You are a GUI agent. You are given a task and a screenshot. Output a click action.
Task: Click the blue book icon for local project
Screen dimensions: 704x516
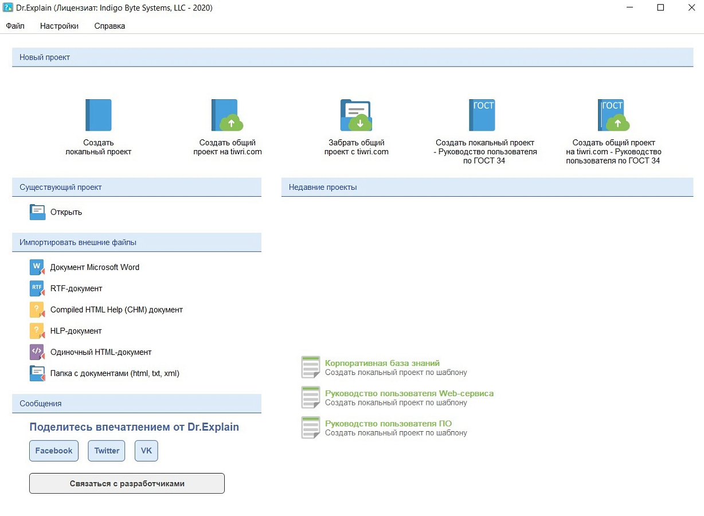[x=99, y=115]
